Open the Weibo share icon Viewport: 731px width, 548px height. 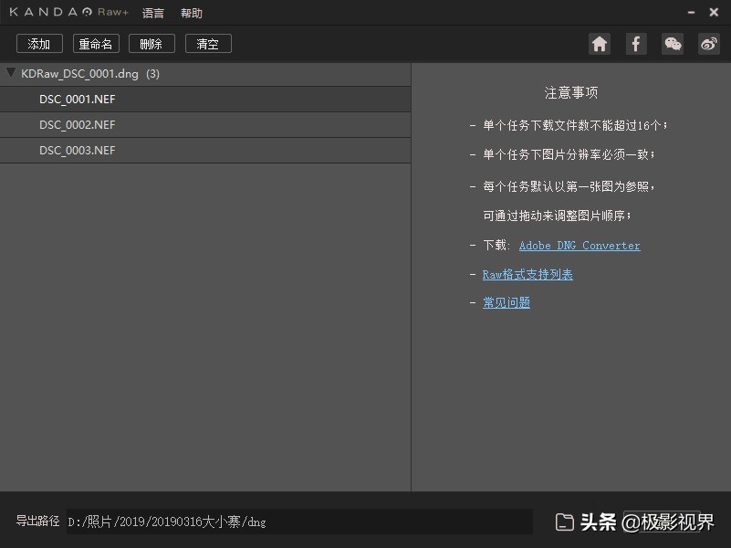[709, 43]
